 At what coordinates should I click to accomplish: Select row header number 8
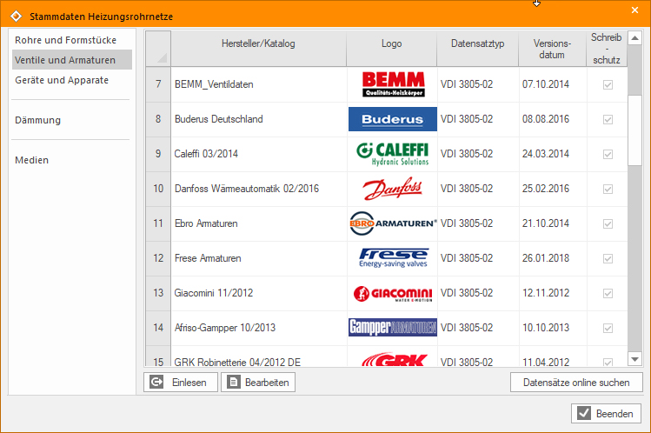point(158,119)
